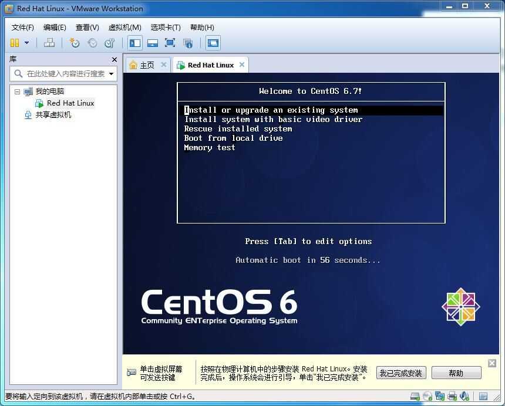The image size is (505, 406).
Task: Open the 文件(F) menu
Action: pyautogui.click(x=22, y=28)
